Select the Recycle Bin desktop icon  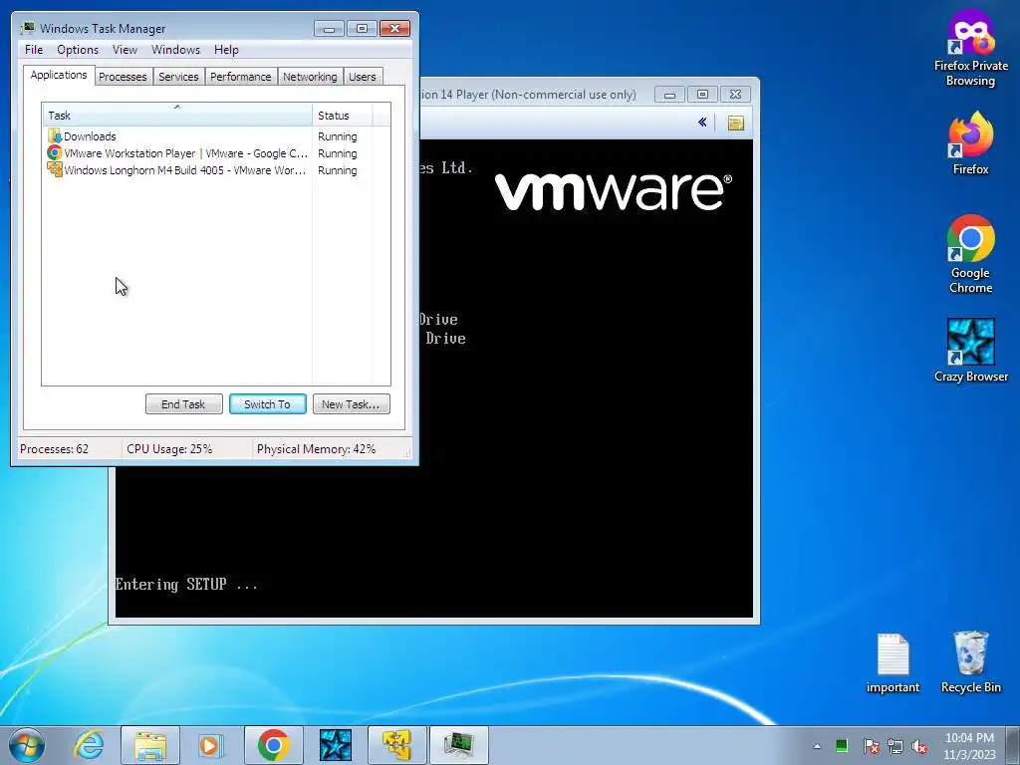[x=970, y=661]
